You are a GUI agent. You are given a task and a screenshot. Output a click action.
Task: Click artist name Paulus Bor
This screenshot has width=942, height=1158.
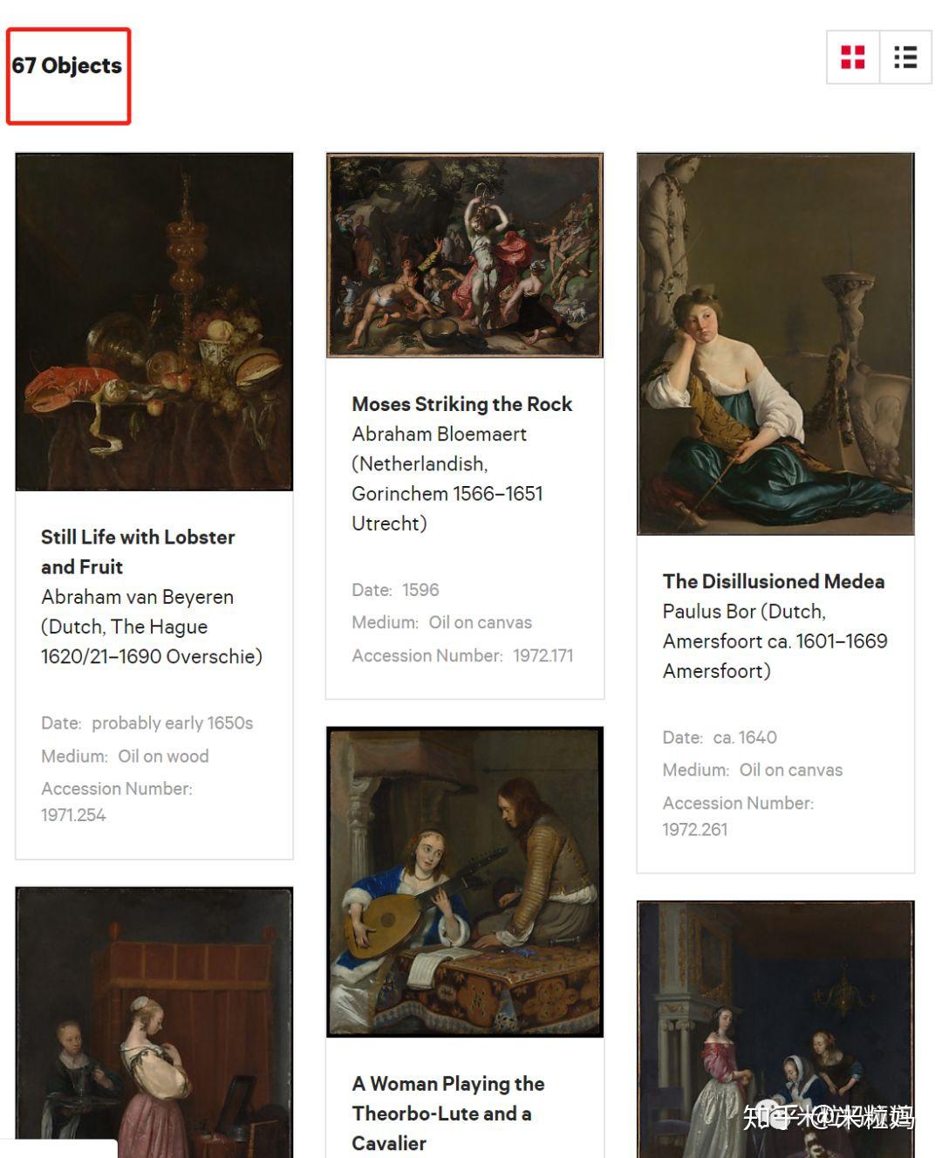click(x=710, y=611)
